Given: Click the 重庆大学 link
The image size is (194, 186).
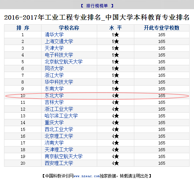Looking at the screenshot, I should point(54,123).
